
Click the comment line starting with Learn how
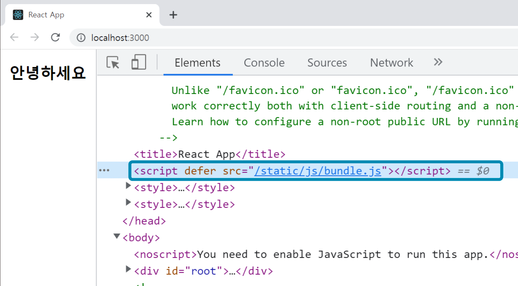345,122
